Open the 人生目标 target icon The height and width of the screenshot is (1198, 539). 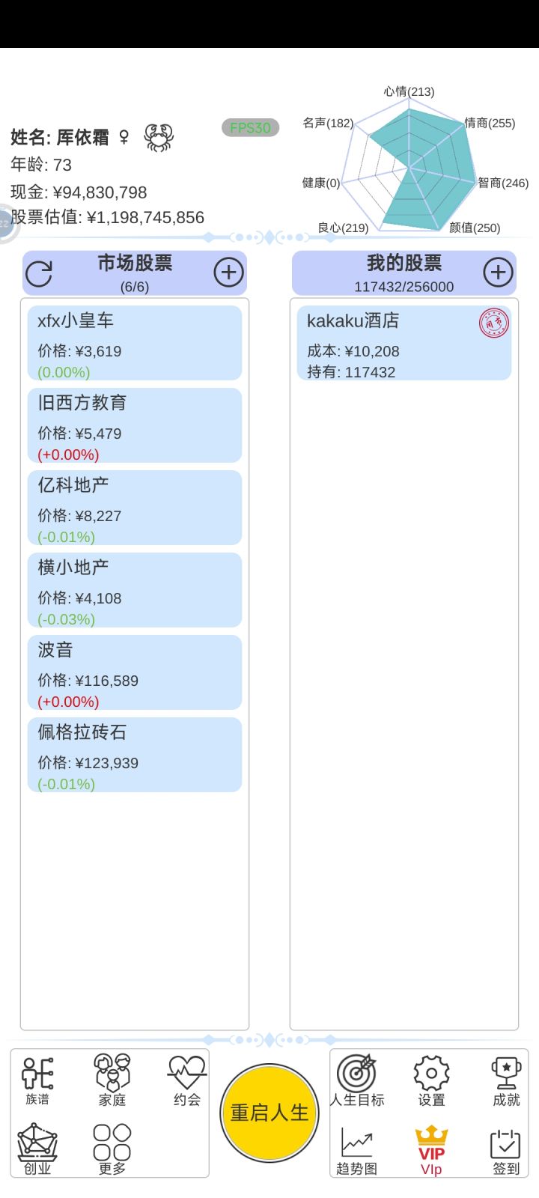[x=357, y=1080]
